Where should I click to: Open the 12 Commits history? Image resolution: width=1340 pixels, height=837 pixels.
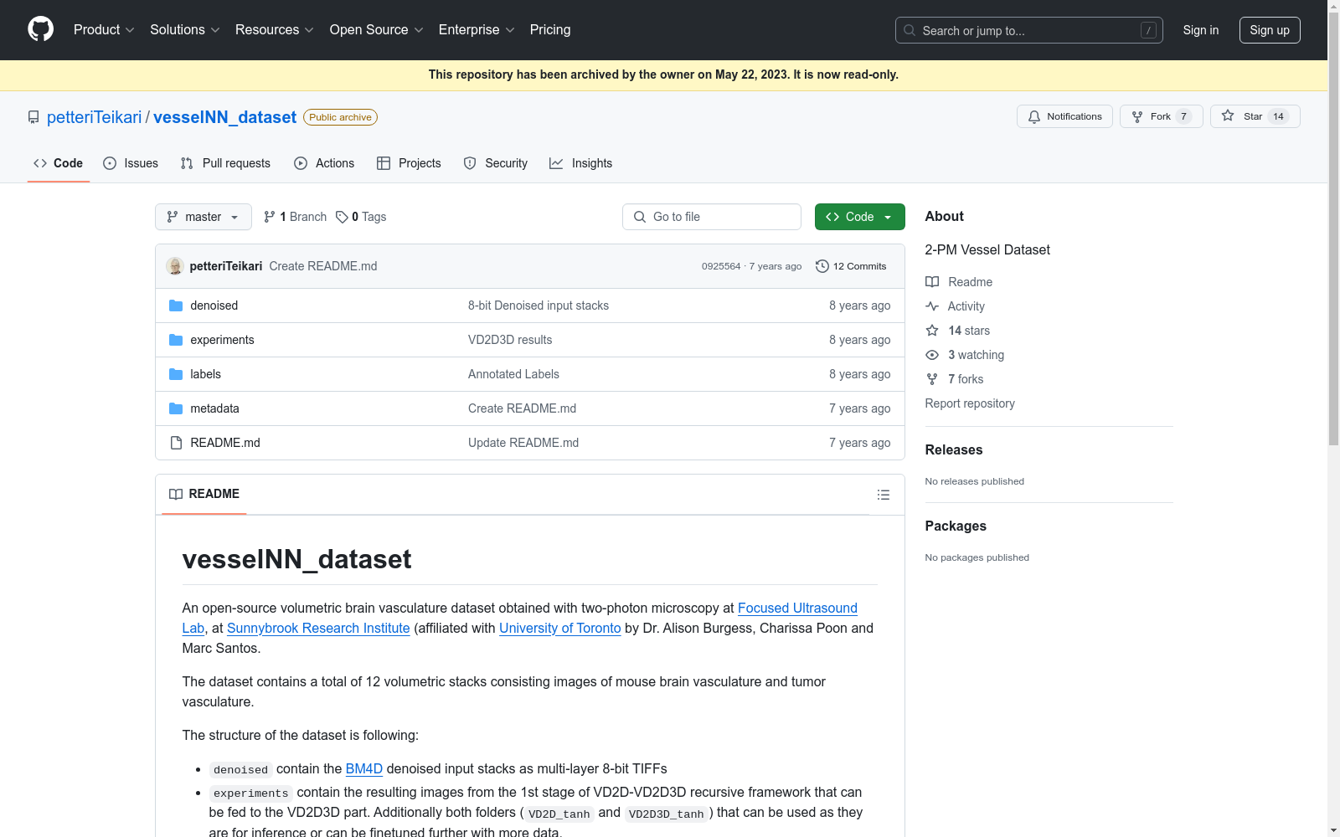pyautogui.click(x=851, y=266)
